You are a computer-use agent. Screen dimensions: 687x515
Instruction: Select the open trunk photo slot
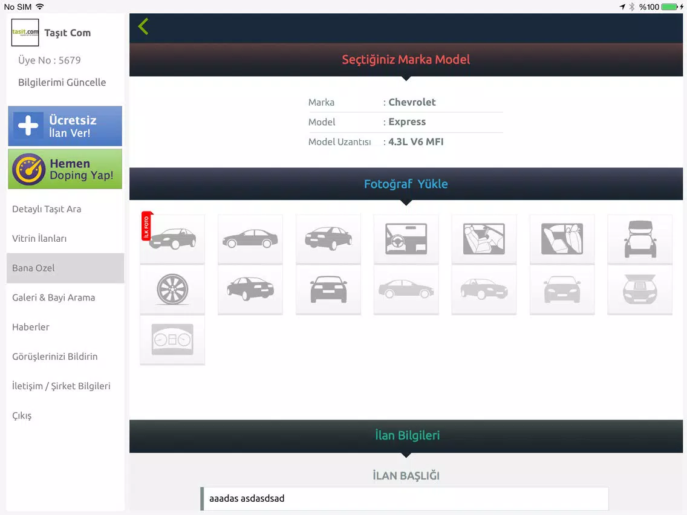tap(640, 239)
